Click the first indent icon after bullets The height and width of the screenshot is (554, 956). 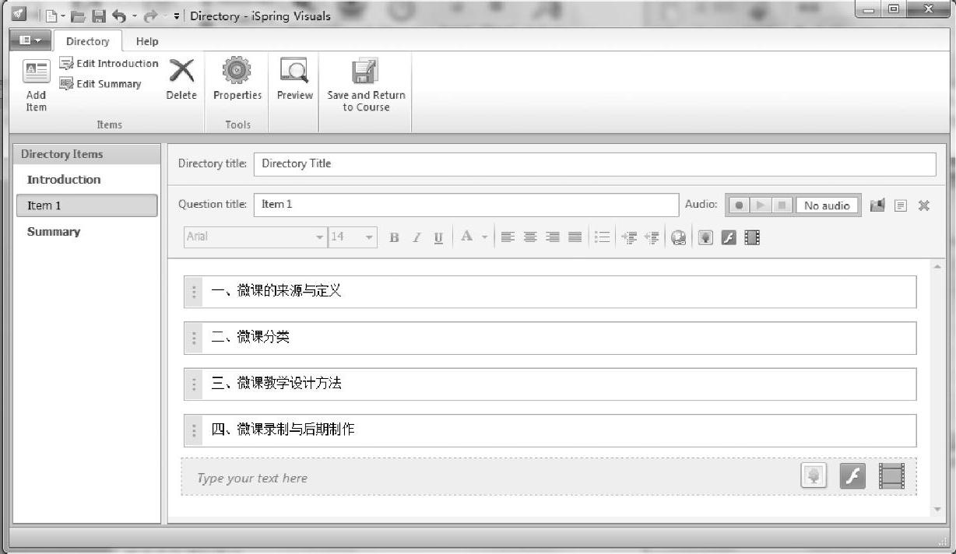pyautogui.click(x=631, y=237)
